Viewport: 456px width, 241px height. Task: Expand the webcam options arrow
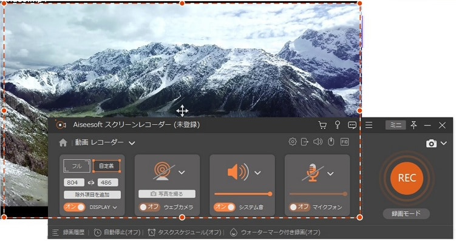click(x=182, y=173)
